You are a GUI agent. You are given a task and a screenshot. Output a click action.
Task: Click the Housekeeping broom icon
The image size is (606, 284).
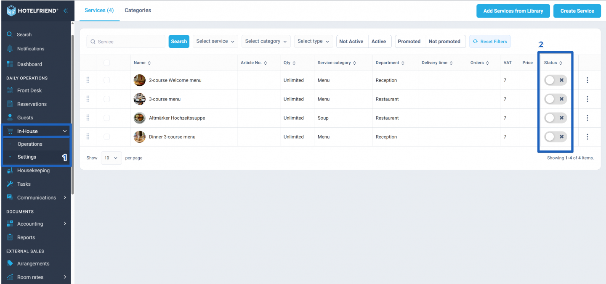click(10, 171)
